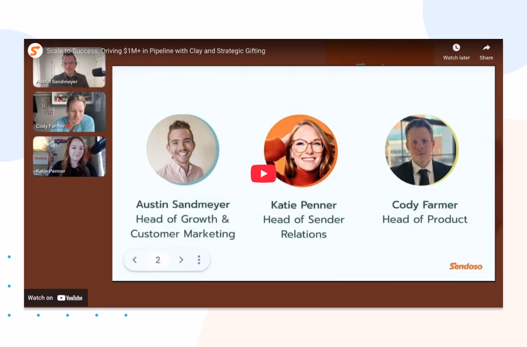The height and width of the screenshot is (347, 527).
Task: Click Austin Sandmeyer circular headshot
Action: point(183,149)
